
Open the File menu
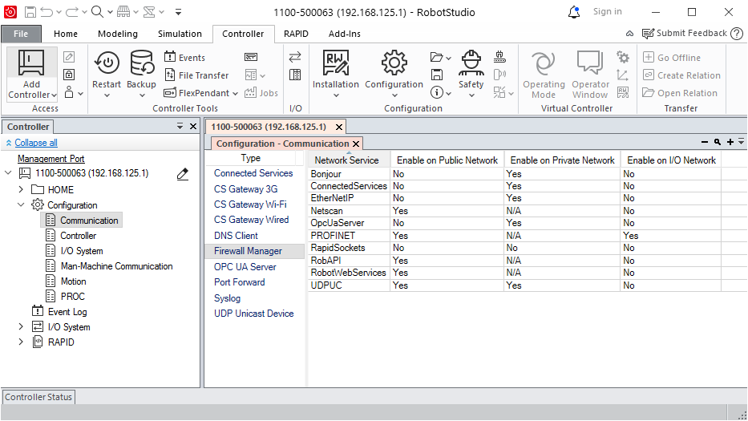click(x=21, y=34)
